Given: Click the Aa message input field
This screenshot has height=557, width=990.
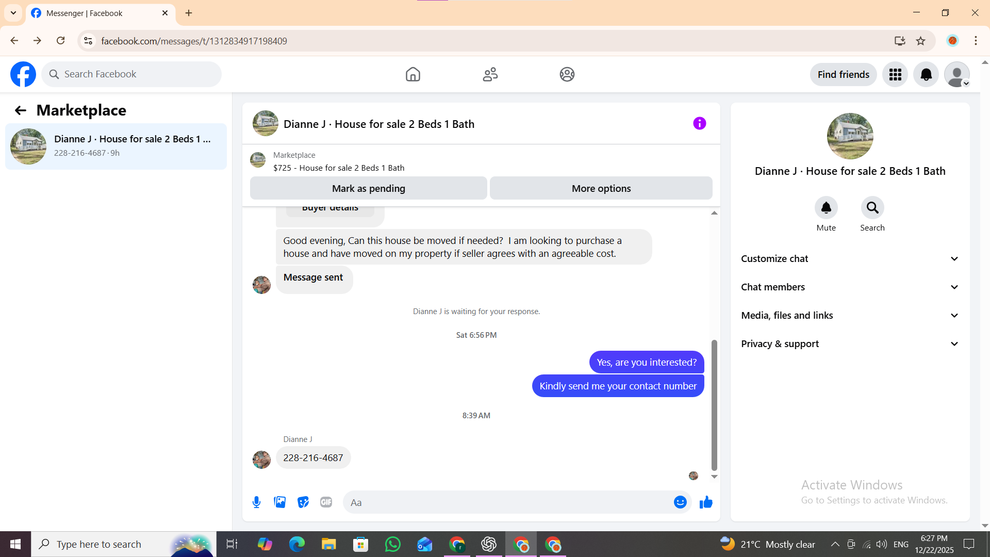Looking at the screenshot, I should pyautogui.click(x=508, y=502).
